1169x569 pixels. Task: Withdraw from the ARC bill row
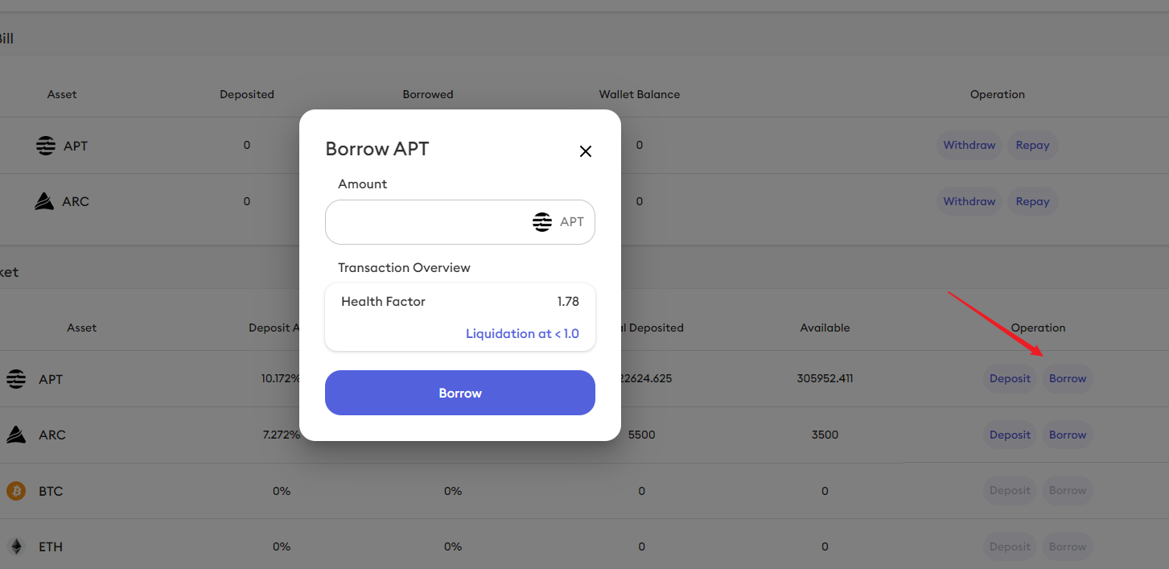(x=969, y=201)
